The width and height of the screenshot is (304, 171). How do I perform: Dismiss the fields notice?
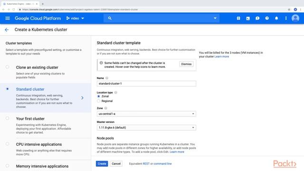[x=186, y=64]
